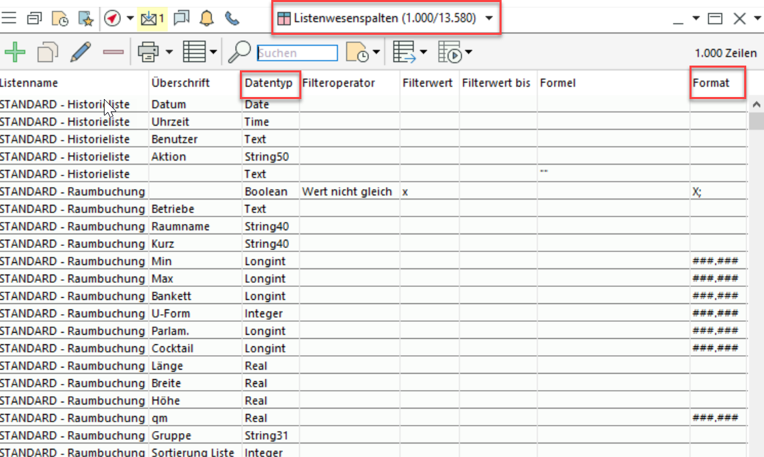This screenshot has height=457, width=764.
Task: Click the phone icon in top bar
Action: tap(232, 18)
